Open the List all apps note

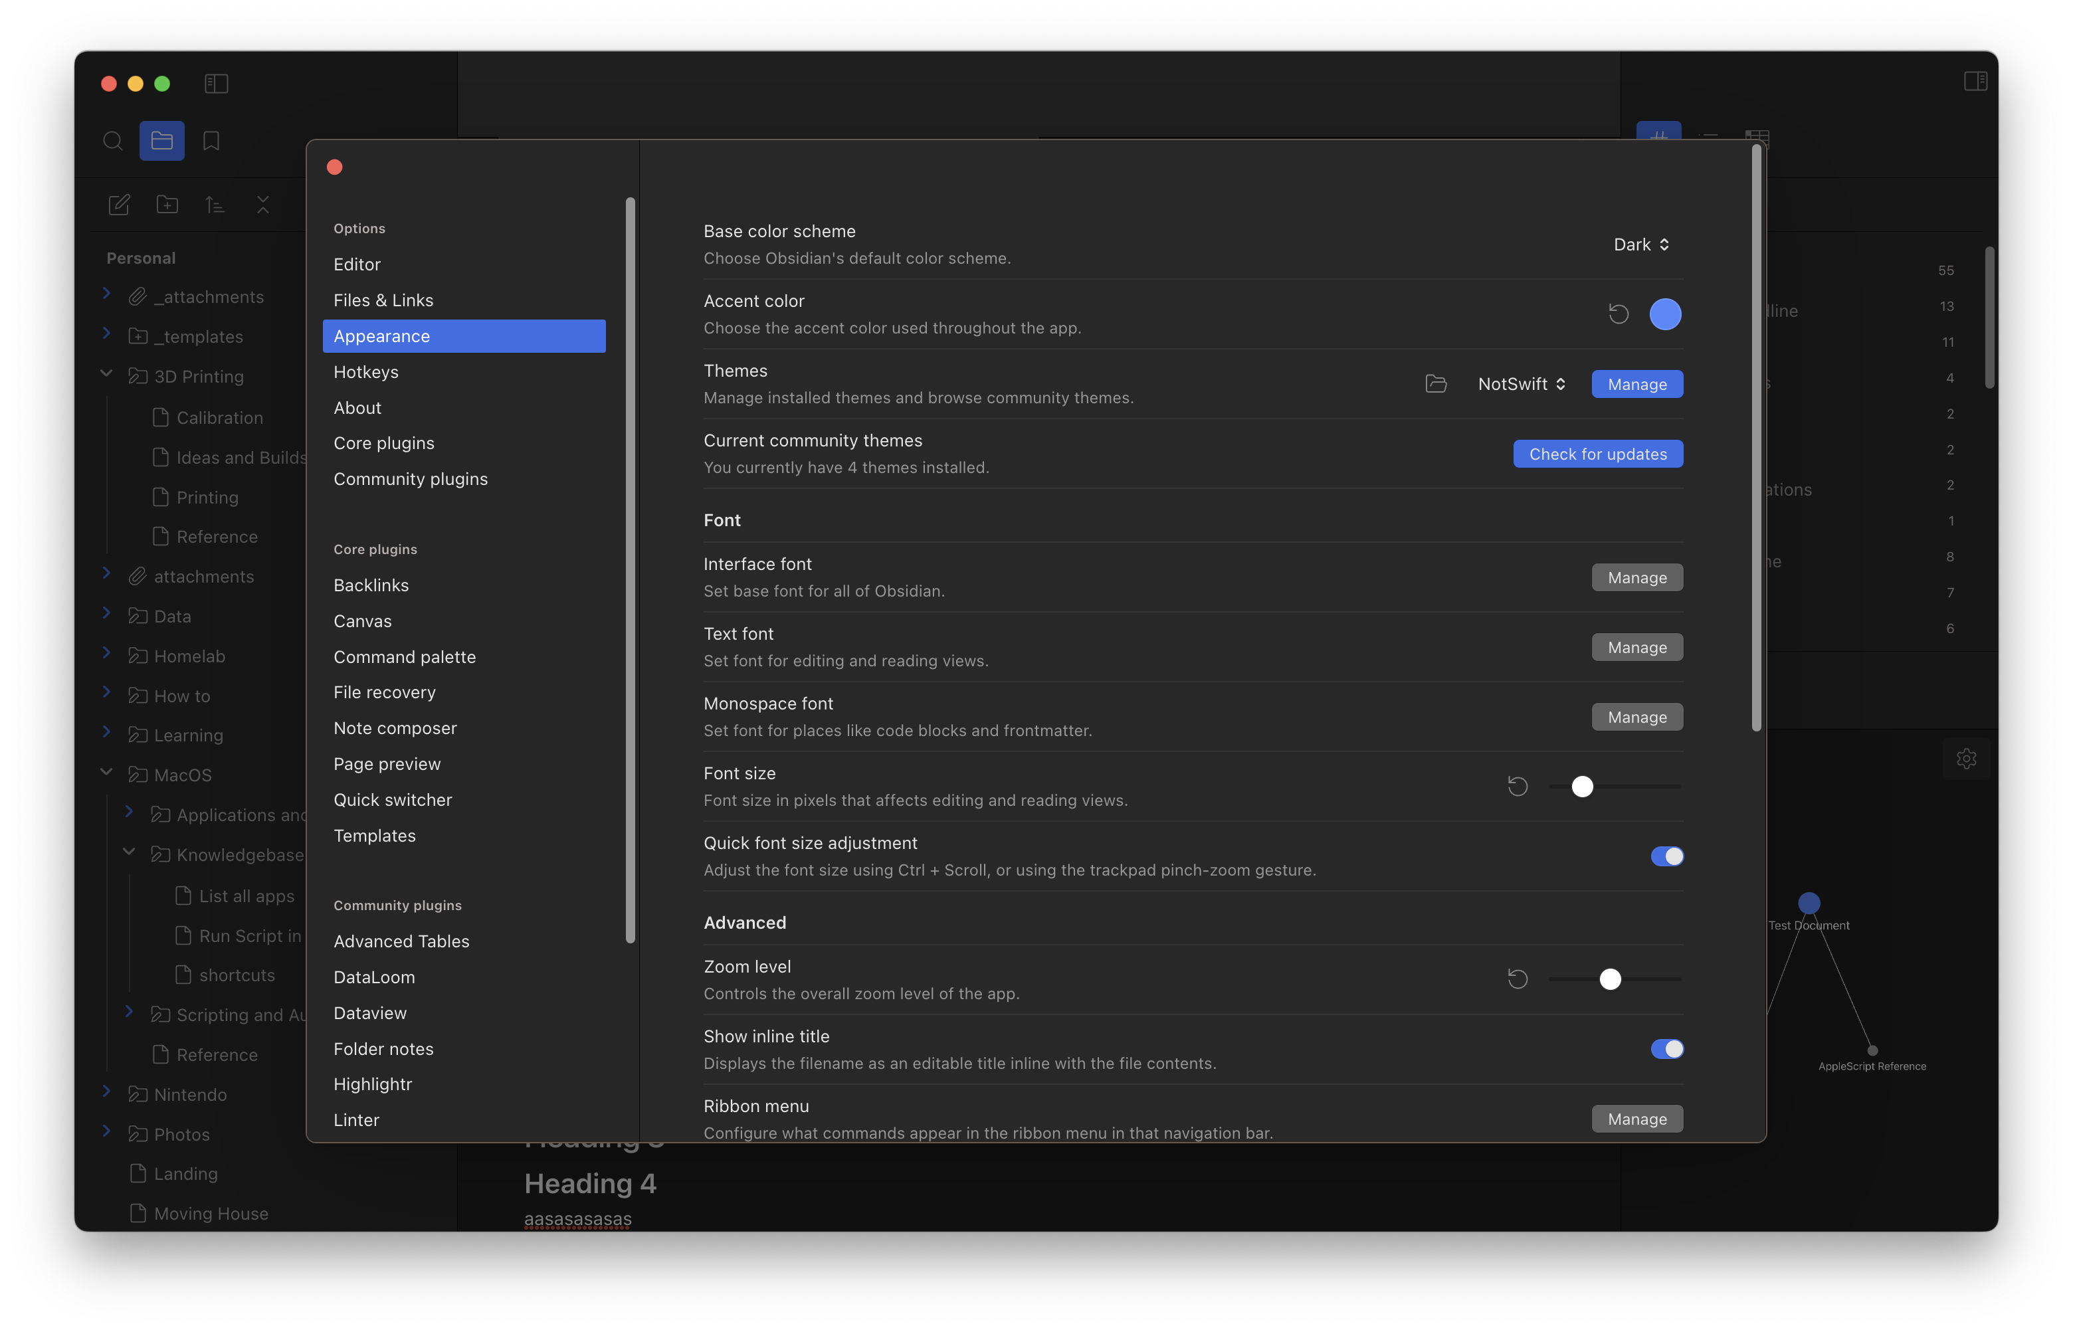point(247,896)
